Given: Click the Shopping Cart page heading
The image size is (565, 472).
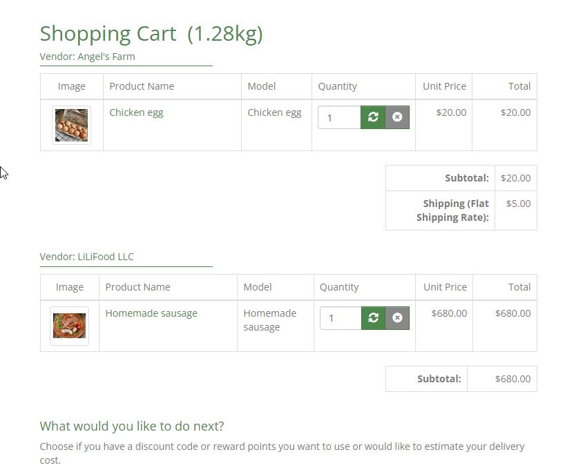Looking at the screenshot, I should point(151,33).
